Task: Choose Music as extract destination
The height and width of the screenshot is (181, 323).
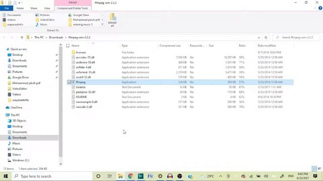Action: 41,25
